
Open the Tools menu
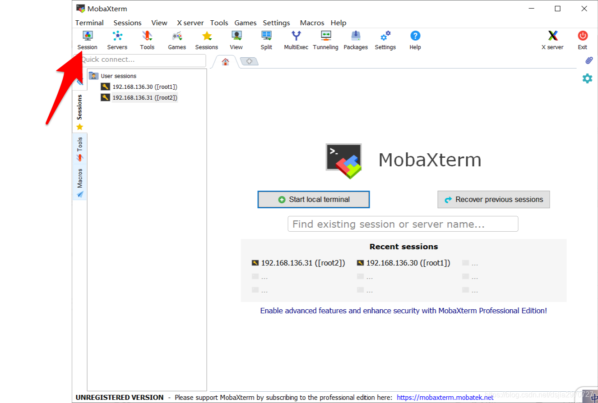219,23
